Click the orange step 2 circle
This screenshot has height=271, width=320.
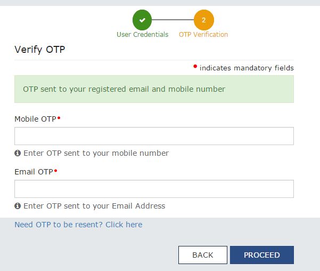point(204,20)
